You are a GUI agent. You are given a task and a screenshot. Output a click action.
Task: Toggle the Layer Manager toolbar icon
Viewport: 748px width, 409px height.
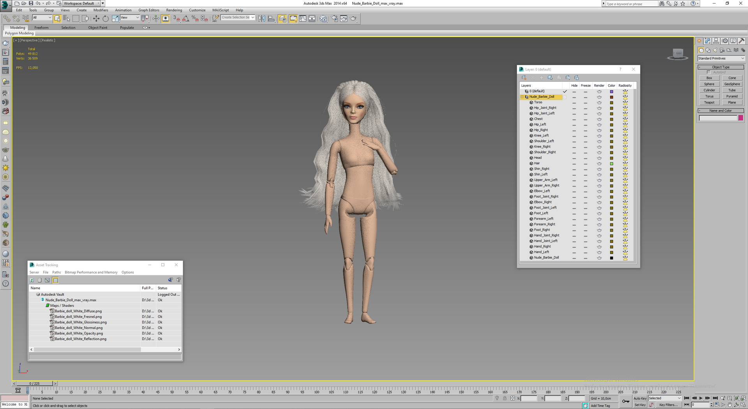282,18
